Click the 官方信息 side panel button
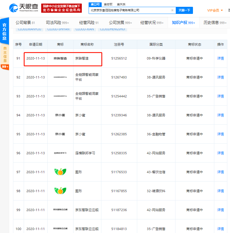This screenshot has height=233, width=230. coord(4,31)
